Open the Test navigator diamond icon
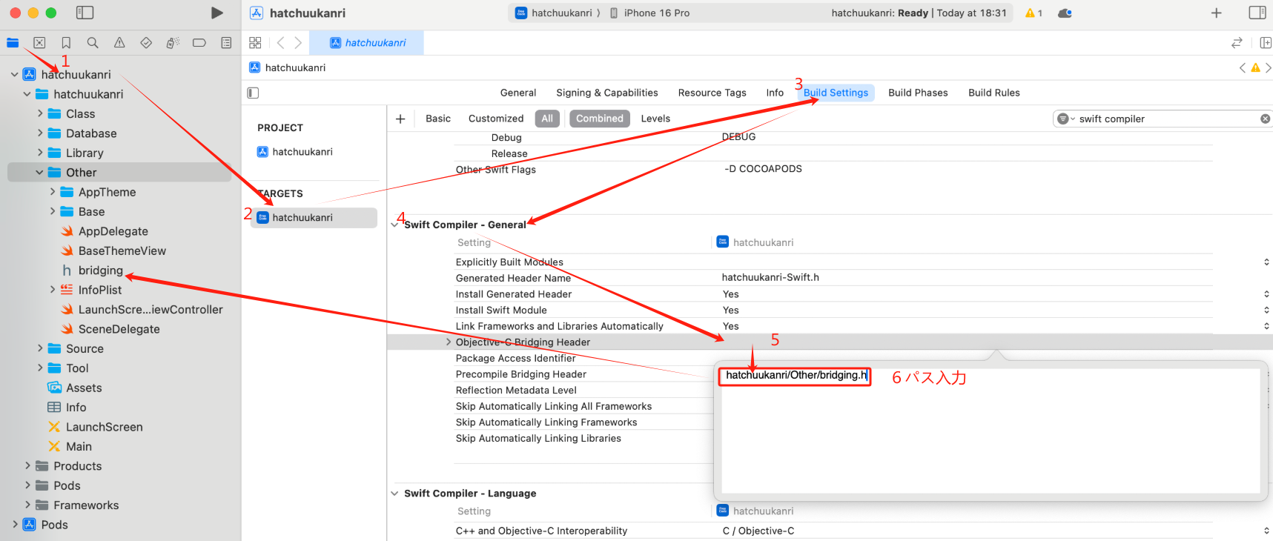The height and width of the screenshot is (541, 1273). click(146, 43)
